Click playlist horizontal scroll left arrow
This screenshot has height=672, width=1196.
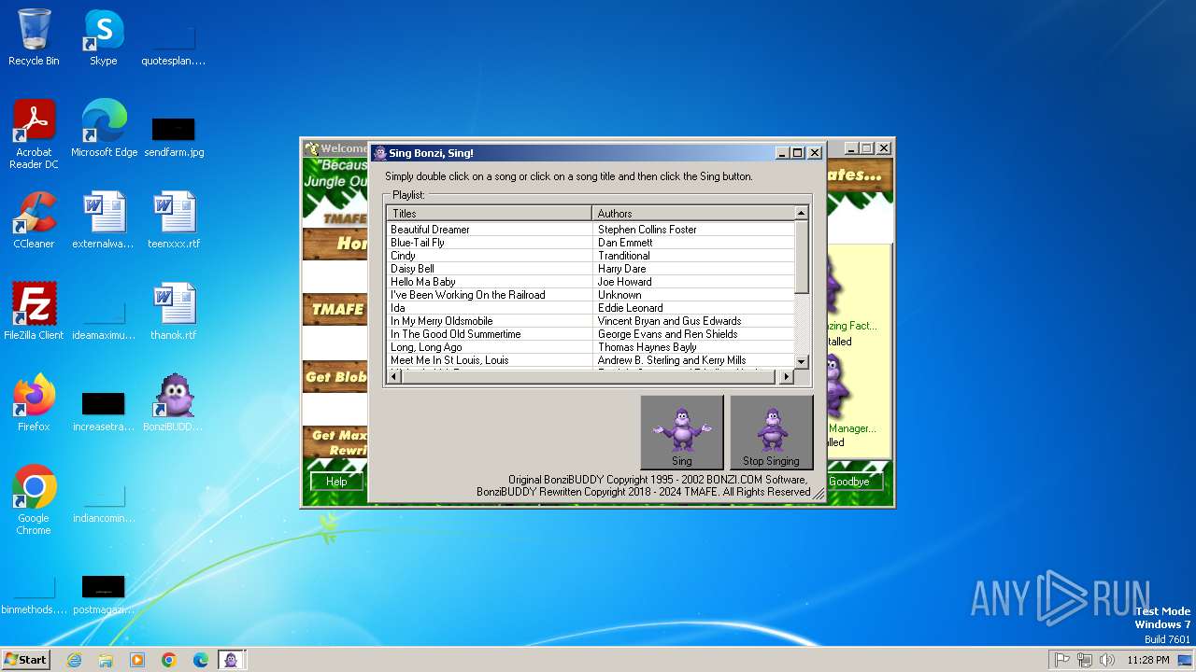pos(394,376)
